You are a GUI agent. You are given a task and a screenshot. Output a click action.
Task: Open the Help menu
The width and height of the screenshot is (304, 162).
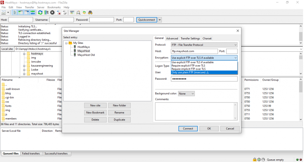66,7
